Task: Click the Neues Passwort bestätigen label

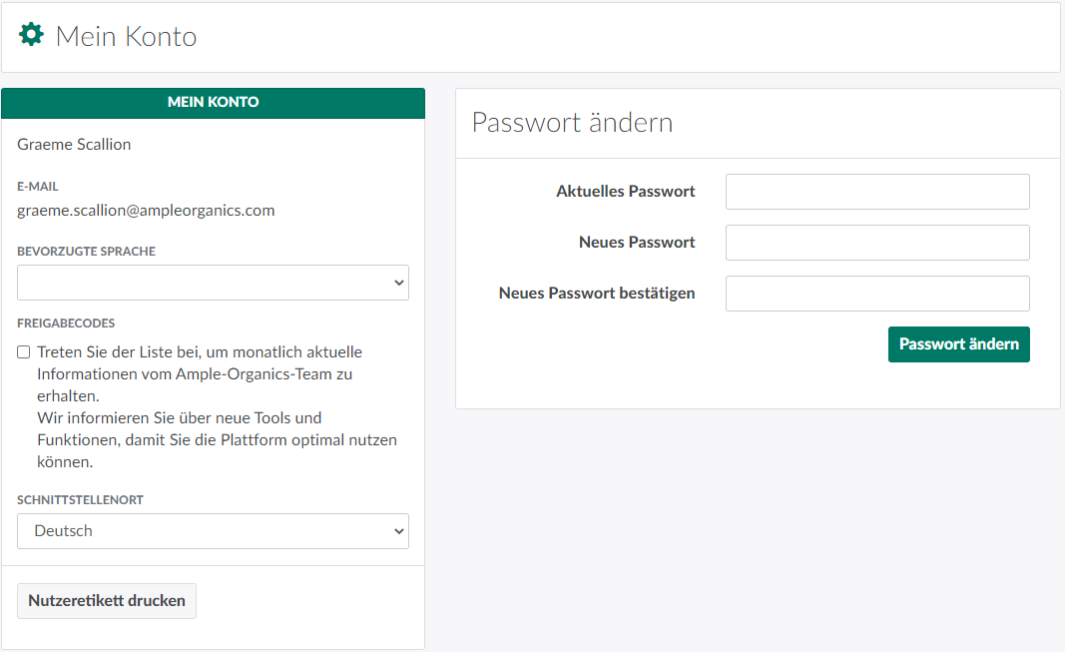Action: point(597,294)
